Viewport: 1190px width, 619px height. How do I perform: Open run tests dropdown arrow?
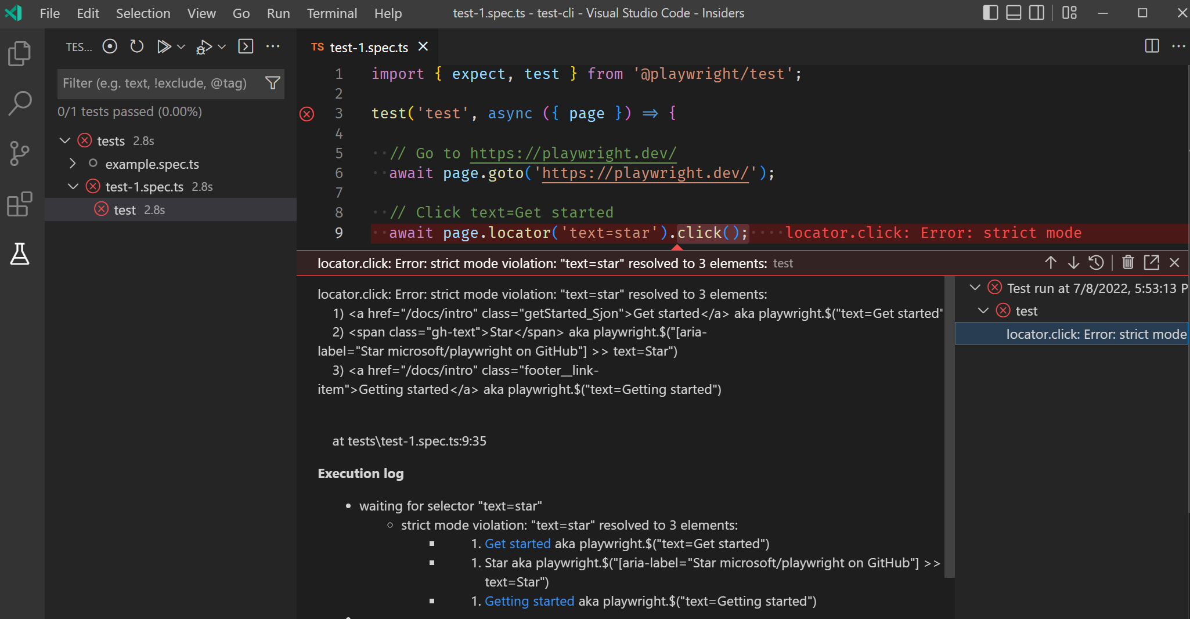click(181, 47)
